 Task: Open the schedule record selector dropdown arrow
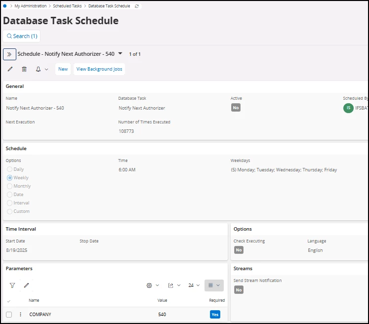tap(120, 53)
